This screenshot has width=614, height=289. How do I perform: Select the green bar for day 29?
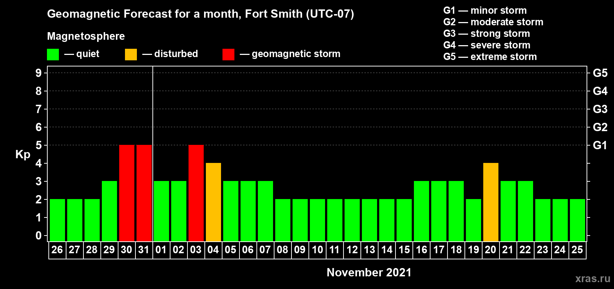click(x=109, y=211)
